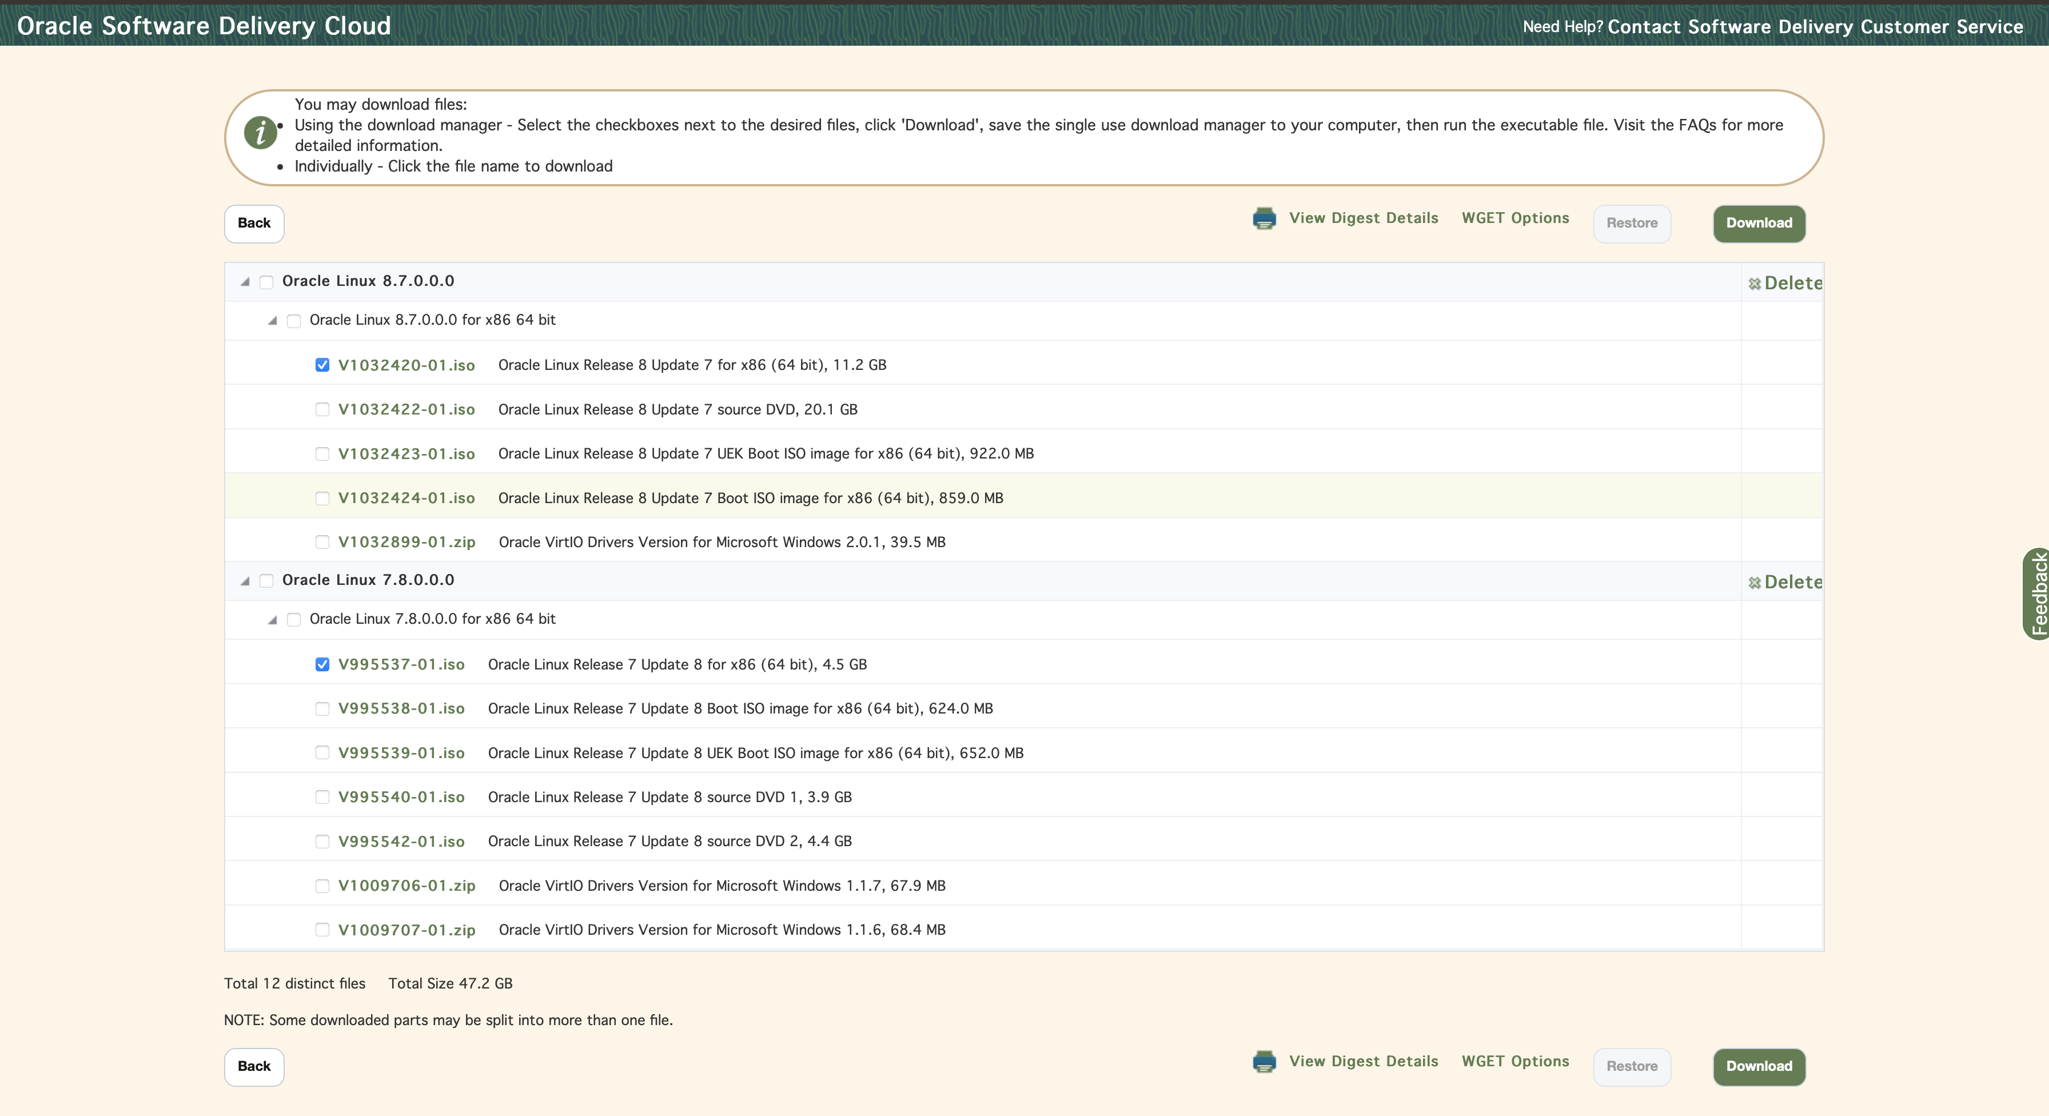Uncheck the V1032420-01.iso checkbox
This screenshot has height=1116, width=2049.
pyautogui.click(x=322, y=365)
